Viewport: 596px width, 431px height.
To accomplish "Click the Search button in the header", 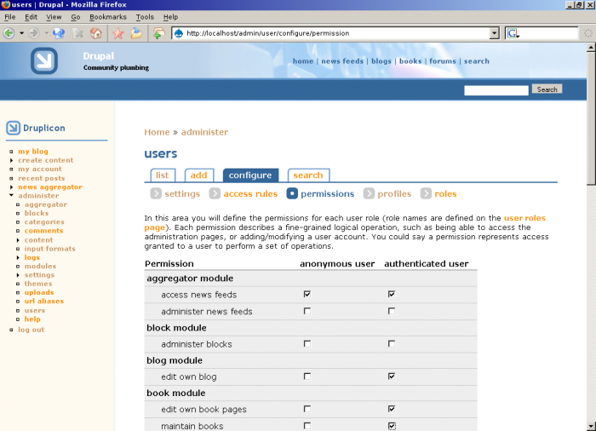I will [547, 89].
